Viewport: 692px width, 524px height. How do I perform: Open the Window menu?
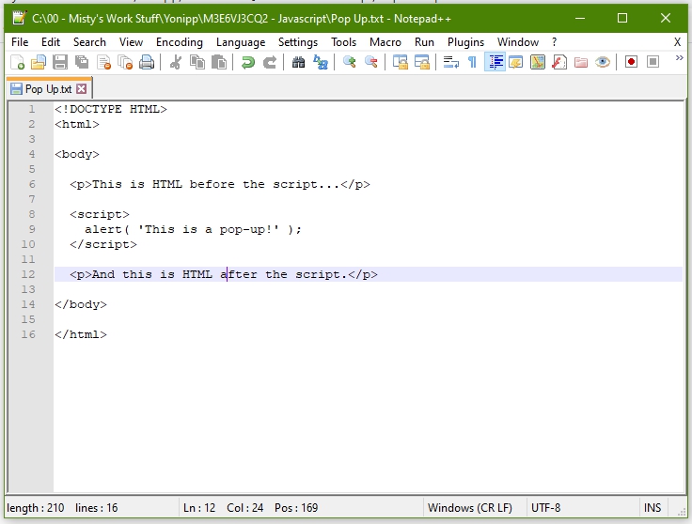(518, 42)
